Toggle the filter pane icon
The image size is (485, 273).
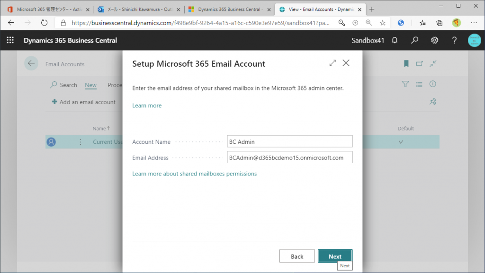coord(405,84)
